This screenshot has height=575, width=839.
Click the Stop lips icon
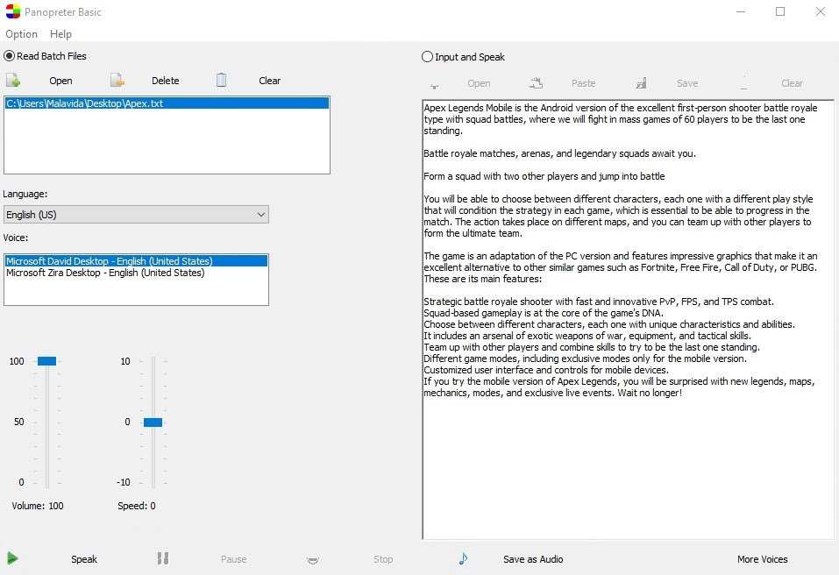pos(313,560)
